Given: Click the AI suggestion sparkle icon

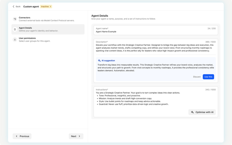Looking at the screenshot, I should [x=99, y=61].
